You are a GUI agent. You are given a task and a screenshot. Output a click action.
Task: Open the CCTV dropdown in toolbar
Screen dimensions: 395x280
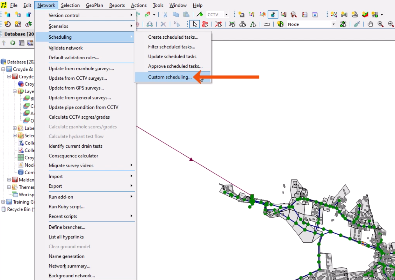pyautogui.click(x=226, y=15)
